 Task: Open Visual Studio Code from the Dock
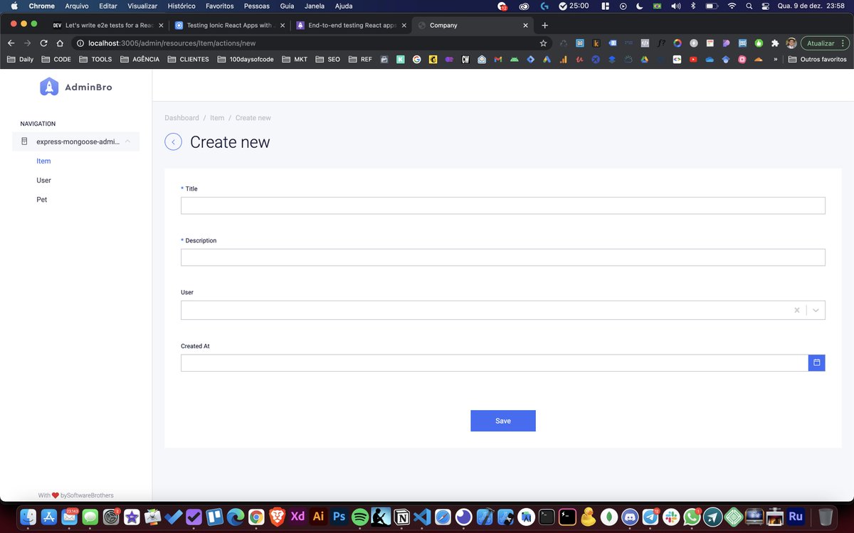pyautogui.click(x=422, y=517)
